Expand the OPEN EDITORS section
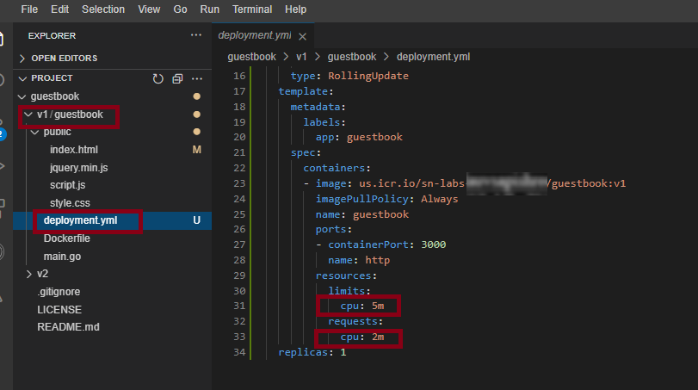This screenshot has height=390, width=698. (64, 58)
